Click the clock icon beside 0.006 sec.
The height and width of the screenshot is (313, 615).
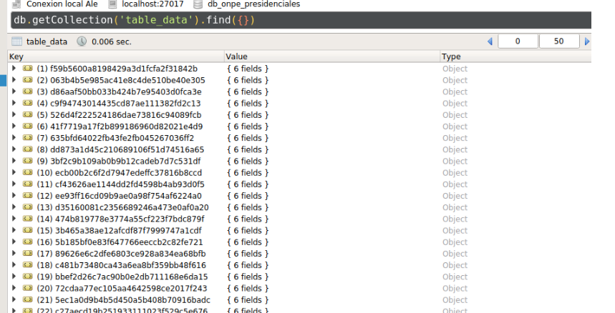[x=81, y=42]
